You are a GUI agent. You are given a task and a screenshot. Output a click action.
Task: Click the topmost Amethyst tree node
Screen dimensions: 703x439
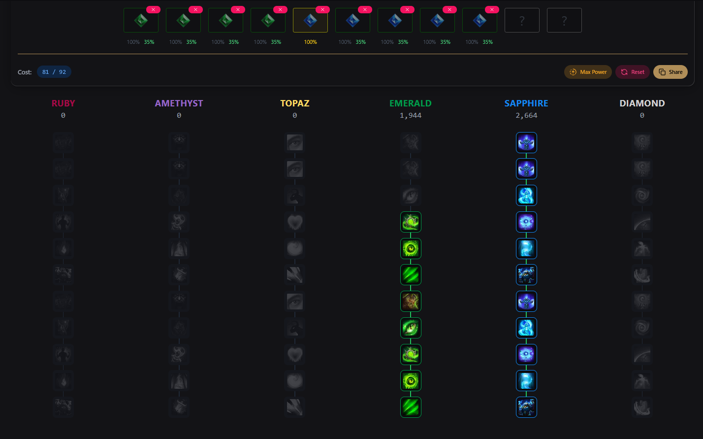pos(179,143)
